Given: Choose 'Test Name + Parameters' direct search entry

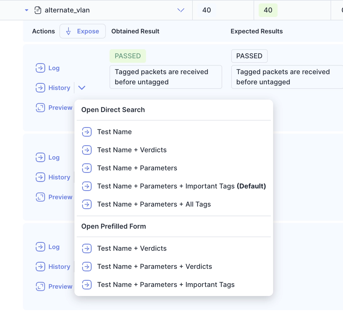Looking at the screenshot, I should point(137,168).
